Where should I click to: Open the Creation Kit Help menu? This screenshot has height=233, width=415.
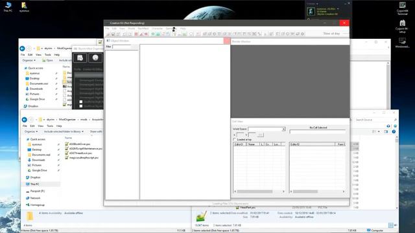[183, 28]
